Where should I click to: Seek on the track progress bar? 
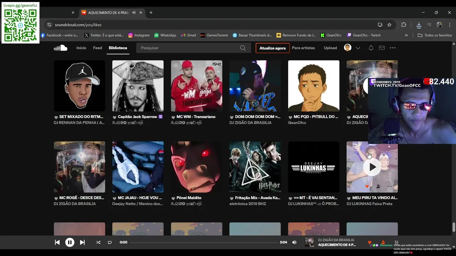click(x=203, y=242)
